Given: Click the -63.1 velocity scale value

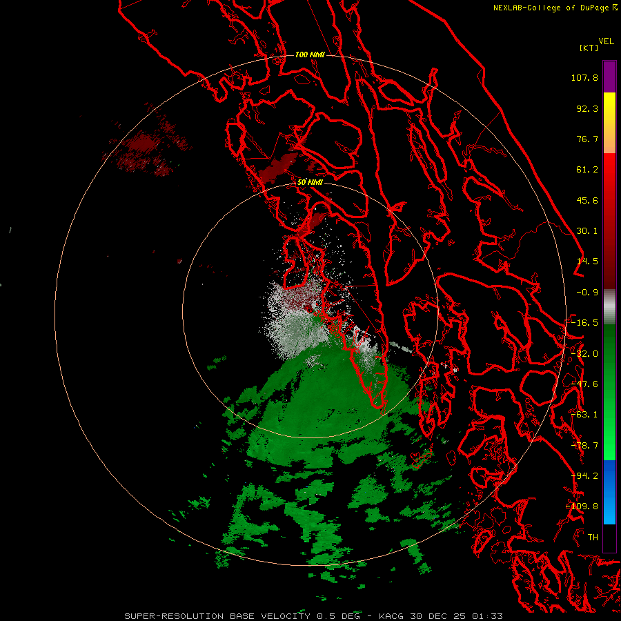Looking at the screenshot, I should [584, 415].
